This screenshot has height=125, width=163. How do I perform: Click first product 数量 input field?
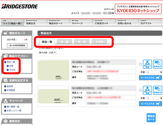pos(153,72)
